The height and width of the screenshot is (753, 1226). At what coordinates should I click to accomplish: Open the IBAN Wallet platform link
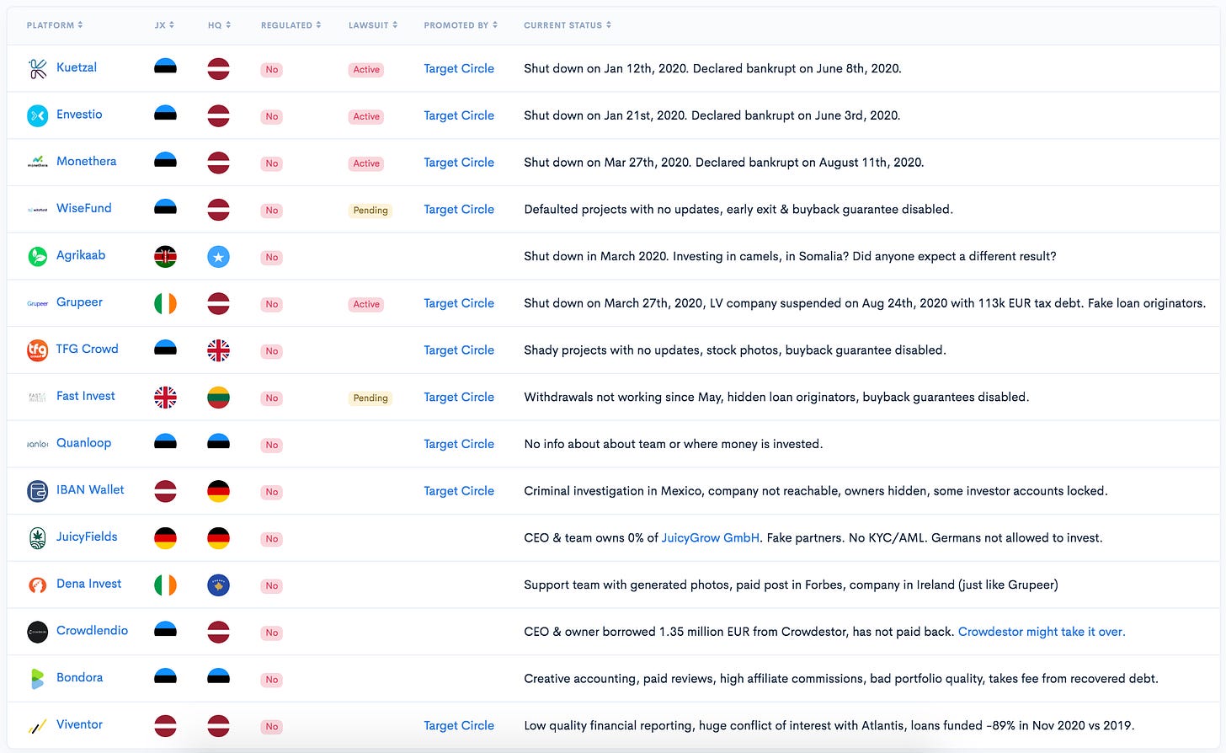[x=90, y=489]
